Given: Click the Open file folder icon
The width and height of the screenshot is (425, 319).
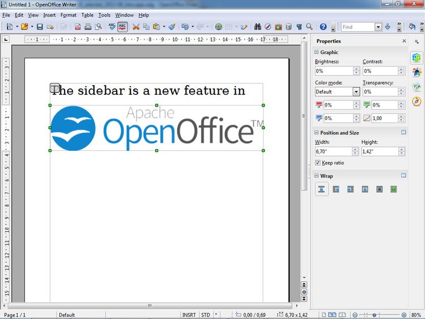Looking at the screenshot, I should tap(24, 27).
